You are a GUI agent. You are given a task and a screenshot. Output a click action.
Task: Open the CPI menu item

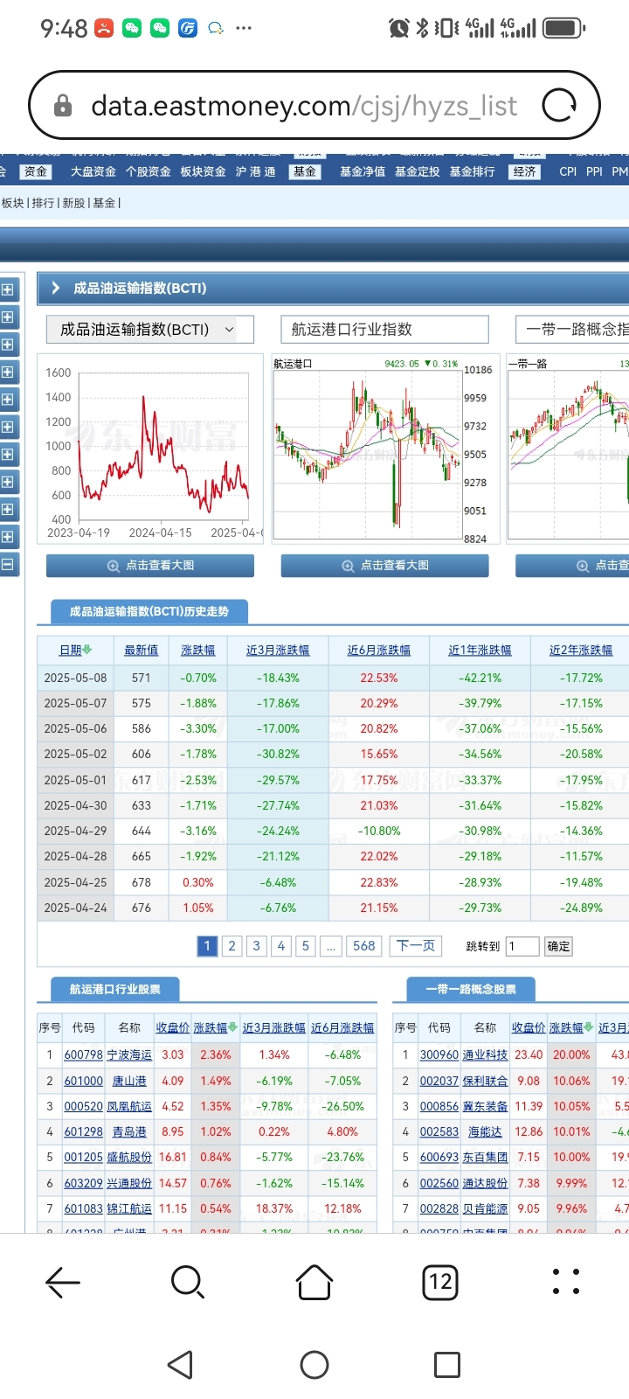pos(568,171)
